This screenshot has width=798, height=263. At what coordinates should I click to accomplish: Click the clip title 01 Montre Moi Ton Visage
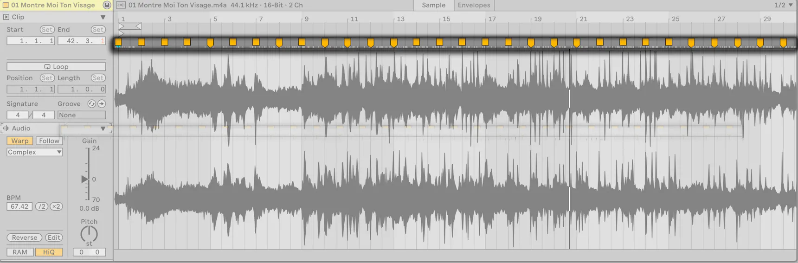click(x=53, y=5)
